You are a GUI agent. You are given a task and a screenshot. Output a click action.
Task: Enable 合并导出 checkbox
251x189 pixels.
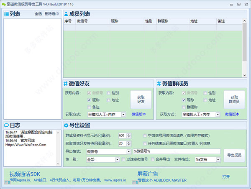tap(153, 159)
